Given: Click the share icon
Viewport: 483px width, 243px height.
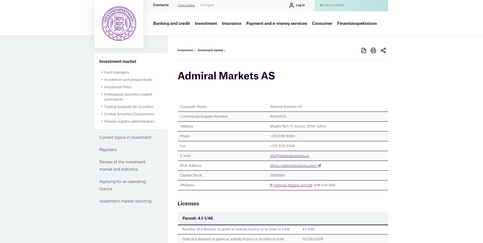Looking at the screenshot, I should [x=383, y=51].
